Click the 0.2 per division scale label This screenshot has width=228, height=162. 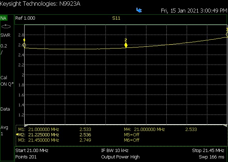pyautogui.click(x=4, y=46)
